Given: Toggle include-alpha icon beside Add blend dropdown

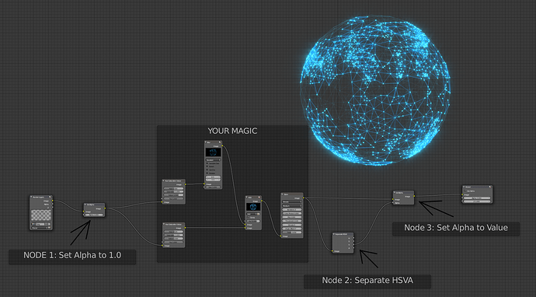Looking at the screenshot, I should point(258,214).
